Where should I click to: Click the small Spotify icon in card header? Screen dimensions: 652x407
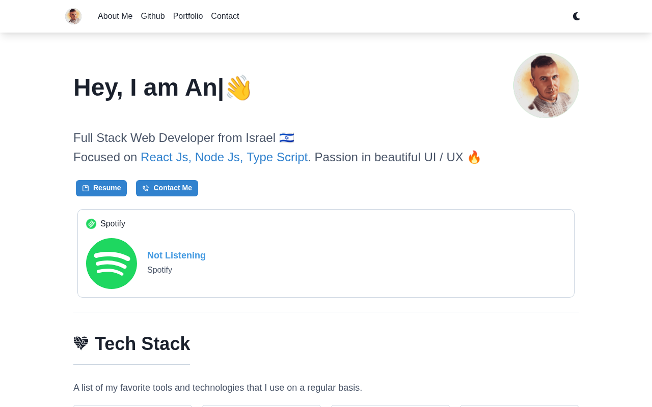tap(91, 224)
